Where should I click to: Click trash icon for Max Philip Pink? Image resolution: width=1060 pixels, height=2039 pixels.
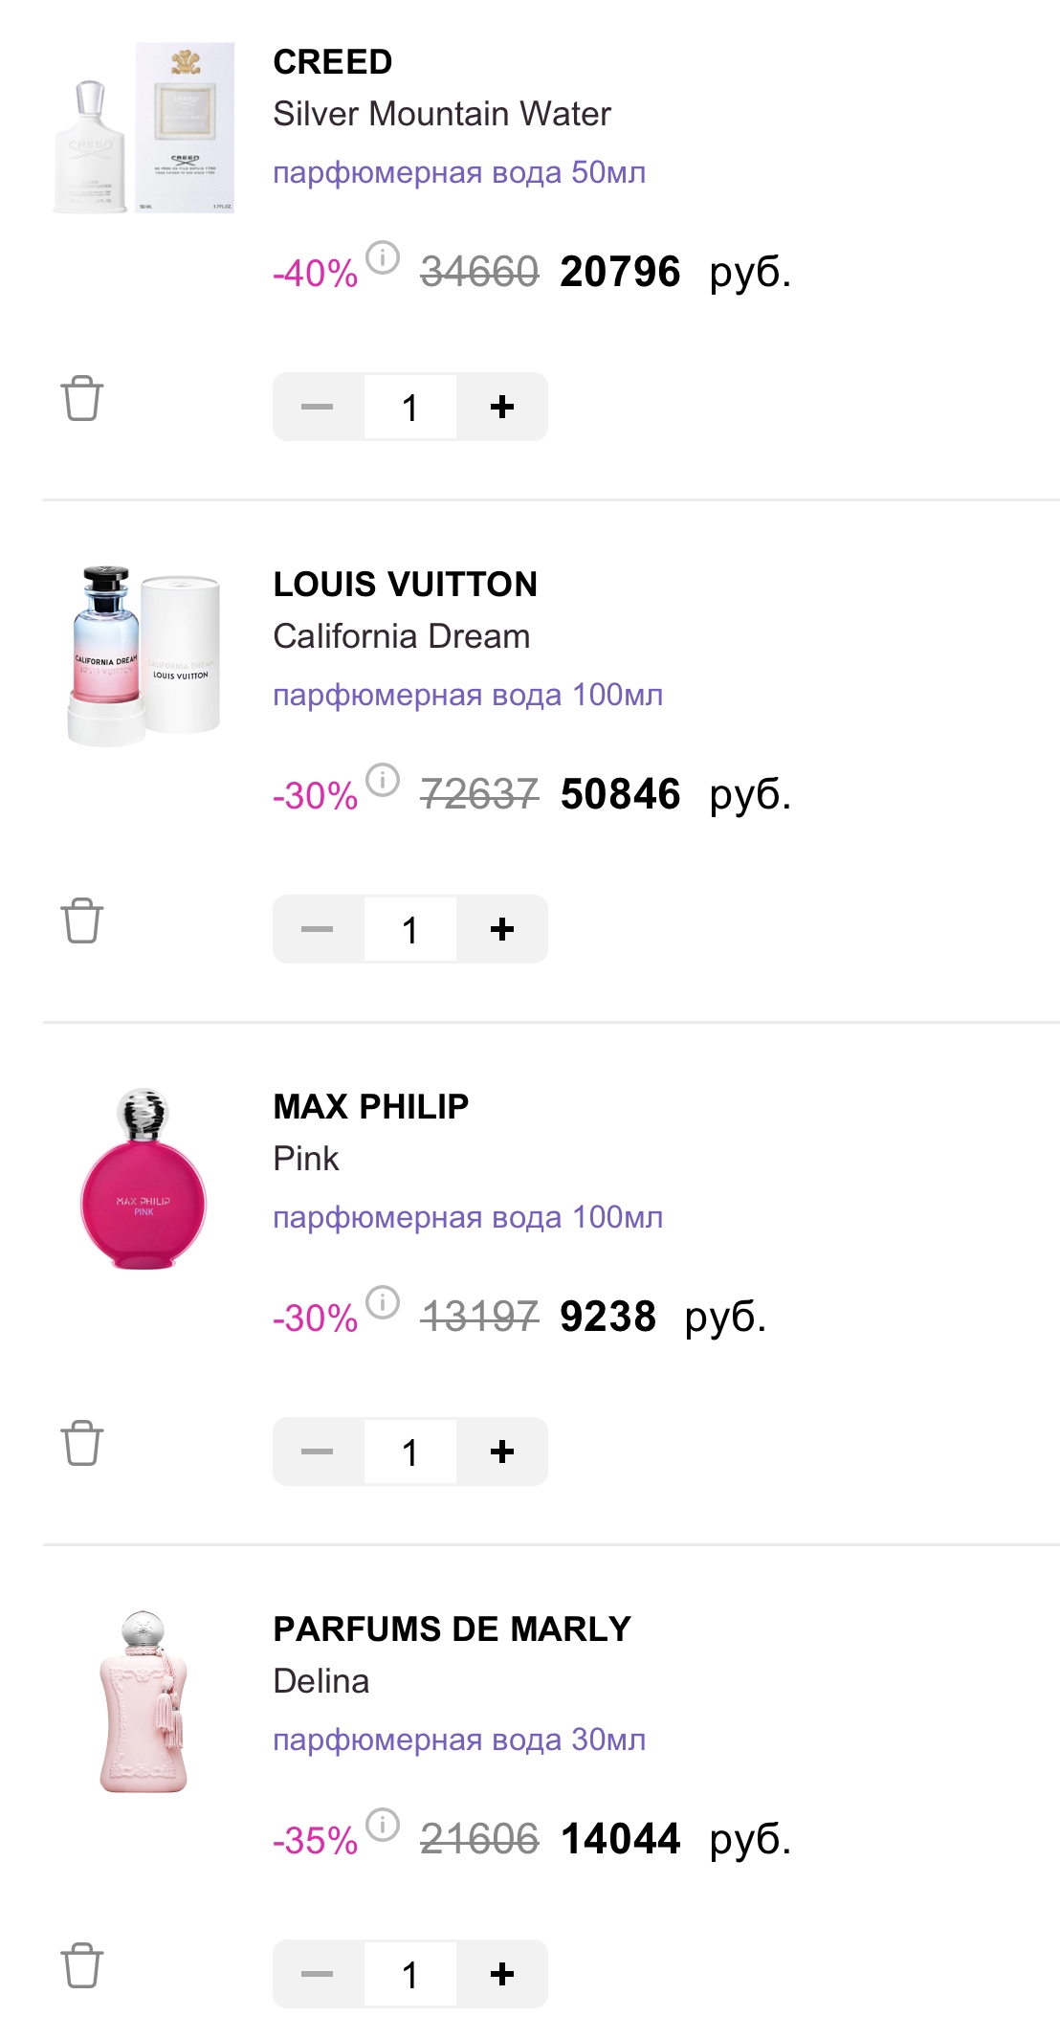click(x=82, y=1443)
